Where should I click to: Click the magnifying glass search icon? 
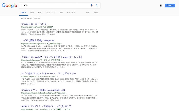coord(97,5)
